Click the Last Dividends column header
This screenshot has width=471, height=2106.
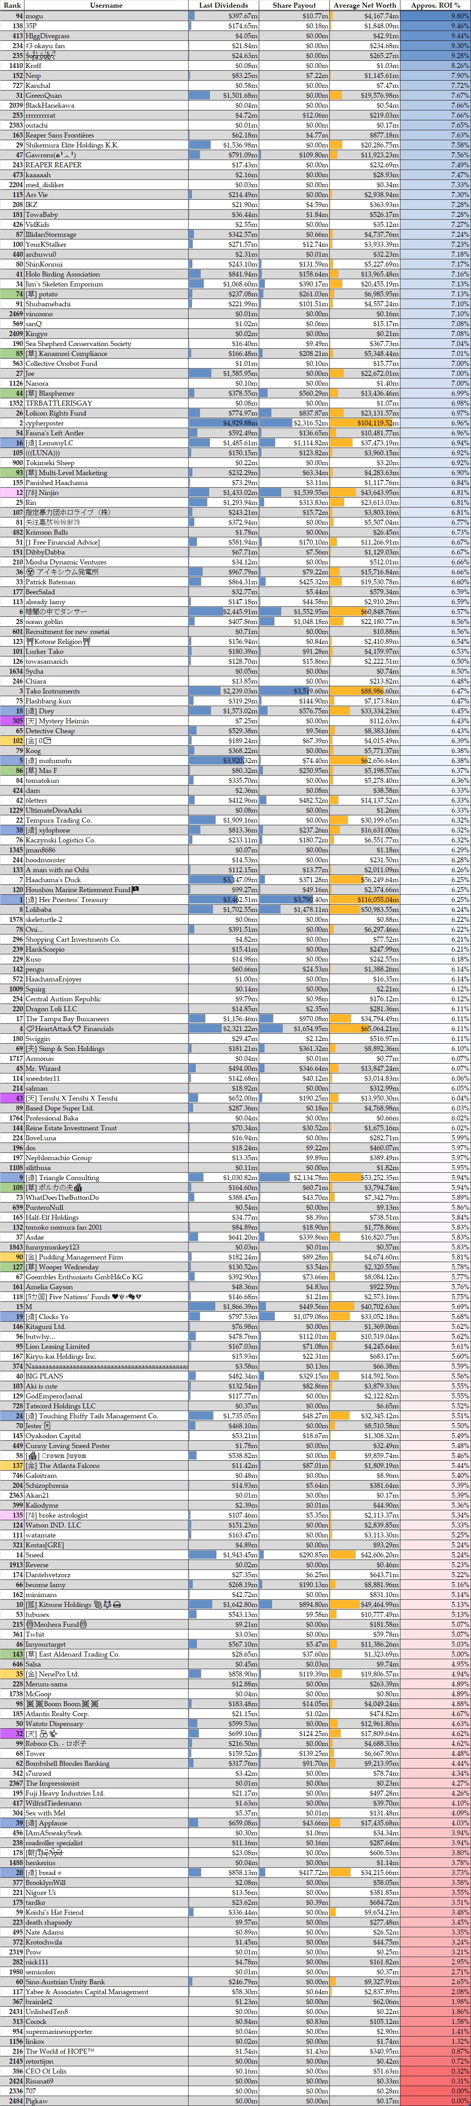click(223, 5)
